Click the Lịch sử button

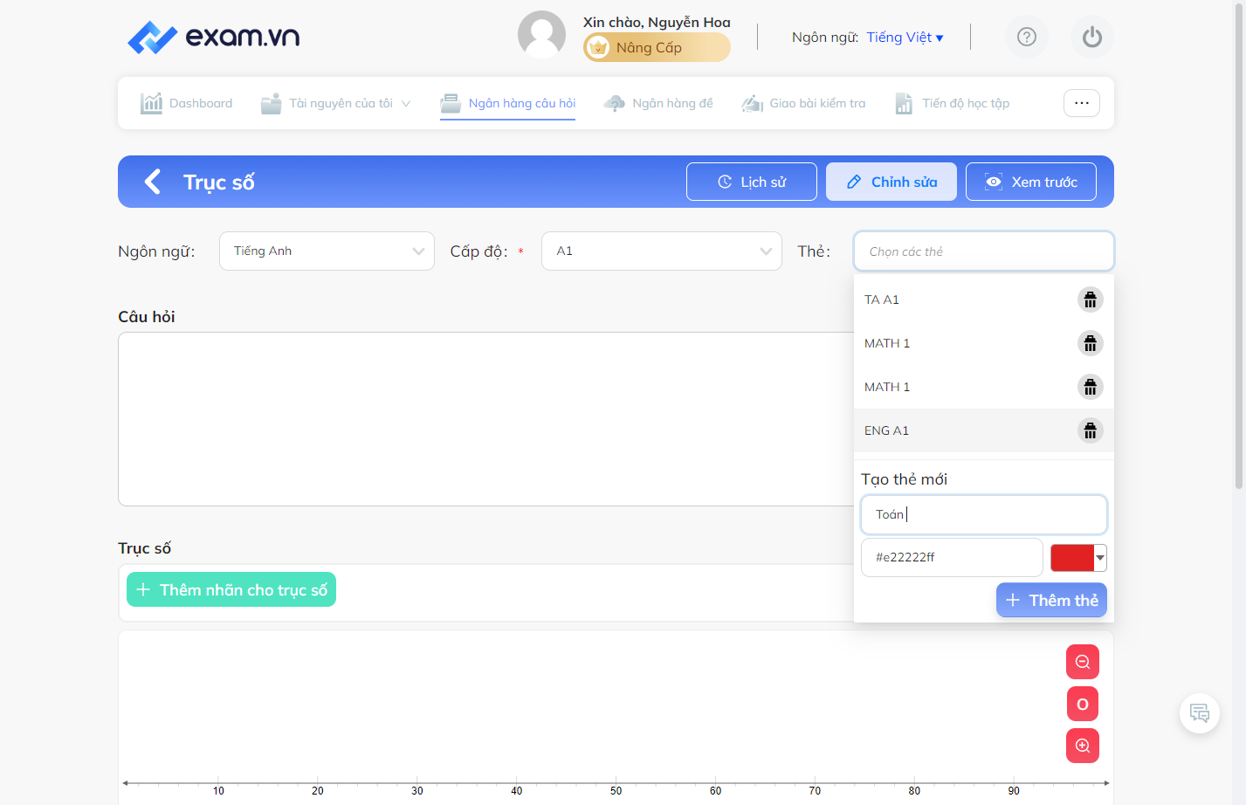tap(752, 182)
